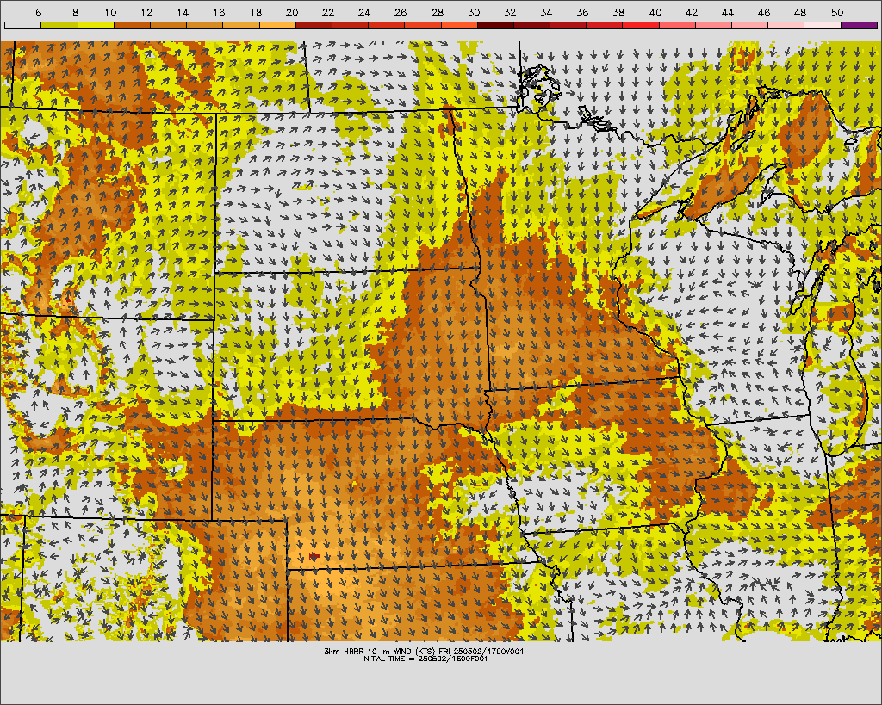
Task: Click the legend label '12'
Action: [146, 12]
